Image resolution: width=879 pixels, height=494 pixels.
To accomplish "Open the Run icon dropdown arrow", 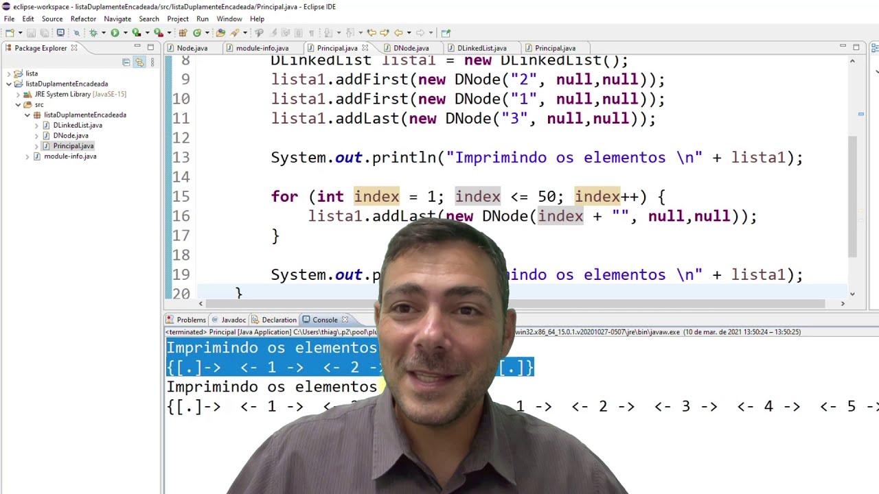I will click(125, 32).
